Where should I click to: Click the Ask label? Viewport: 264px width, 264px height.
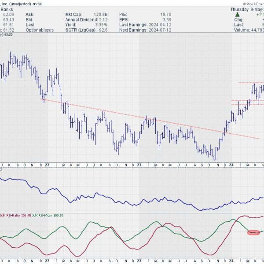click(30, 15)
